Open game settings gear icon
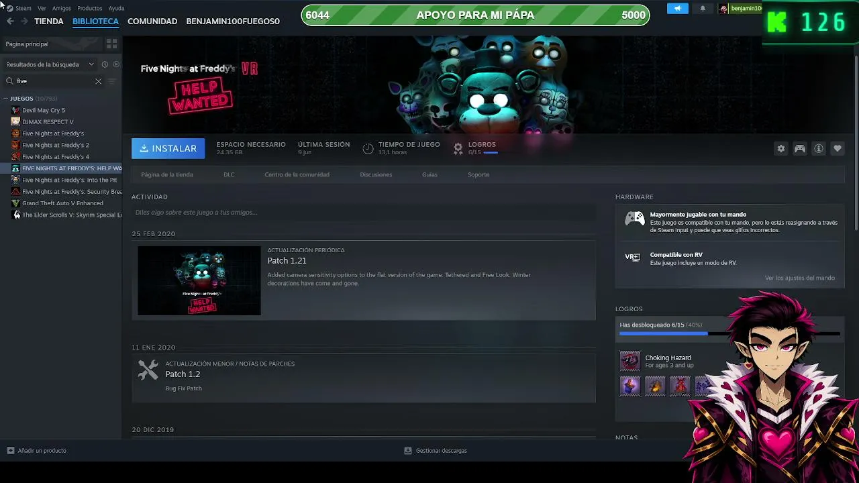859x483 pixels. (x=780, y=148)
